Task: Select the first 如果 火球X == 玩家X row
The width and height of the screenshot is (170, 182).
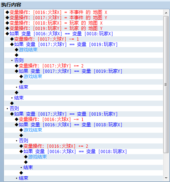Action: pos(83,34)
